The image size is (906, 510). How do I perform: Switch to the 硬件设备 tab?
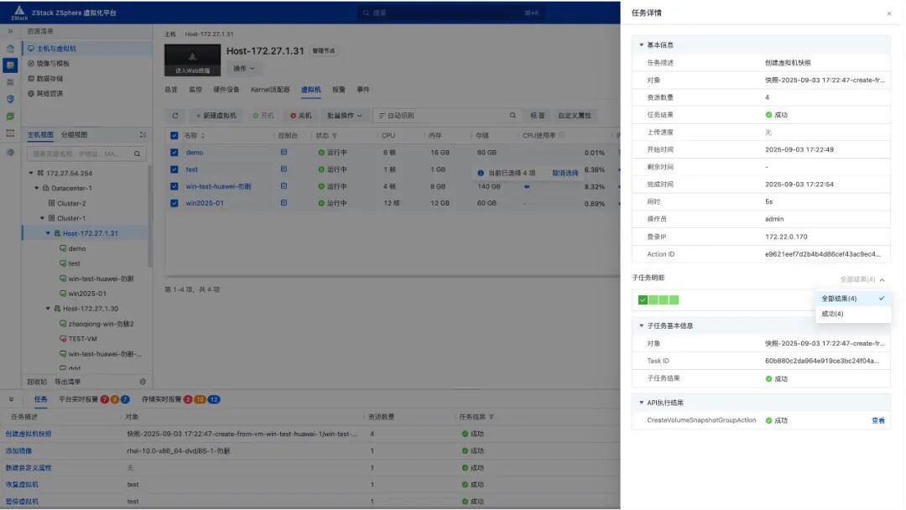coord(226,90)
